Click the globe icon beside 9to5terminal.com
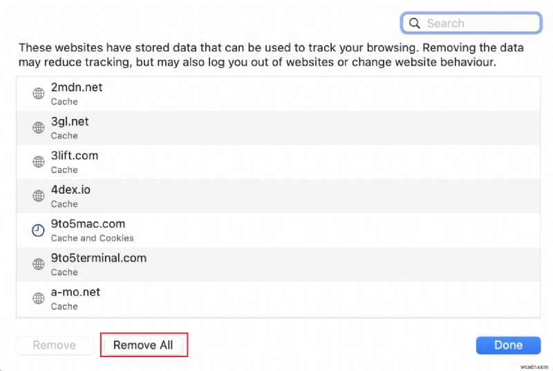Screen dimensions: 553x371 pyautogui.click(x=39, y=264)
